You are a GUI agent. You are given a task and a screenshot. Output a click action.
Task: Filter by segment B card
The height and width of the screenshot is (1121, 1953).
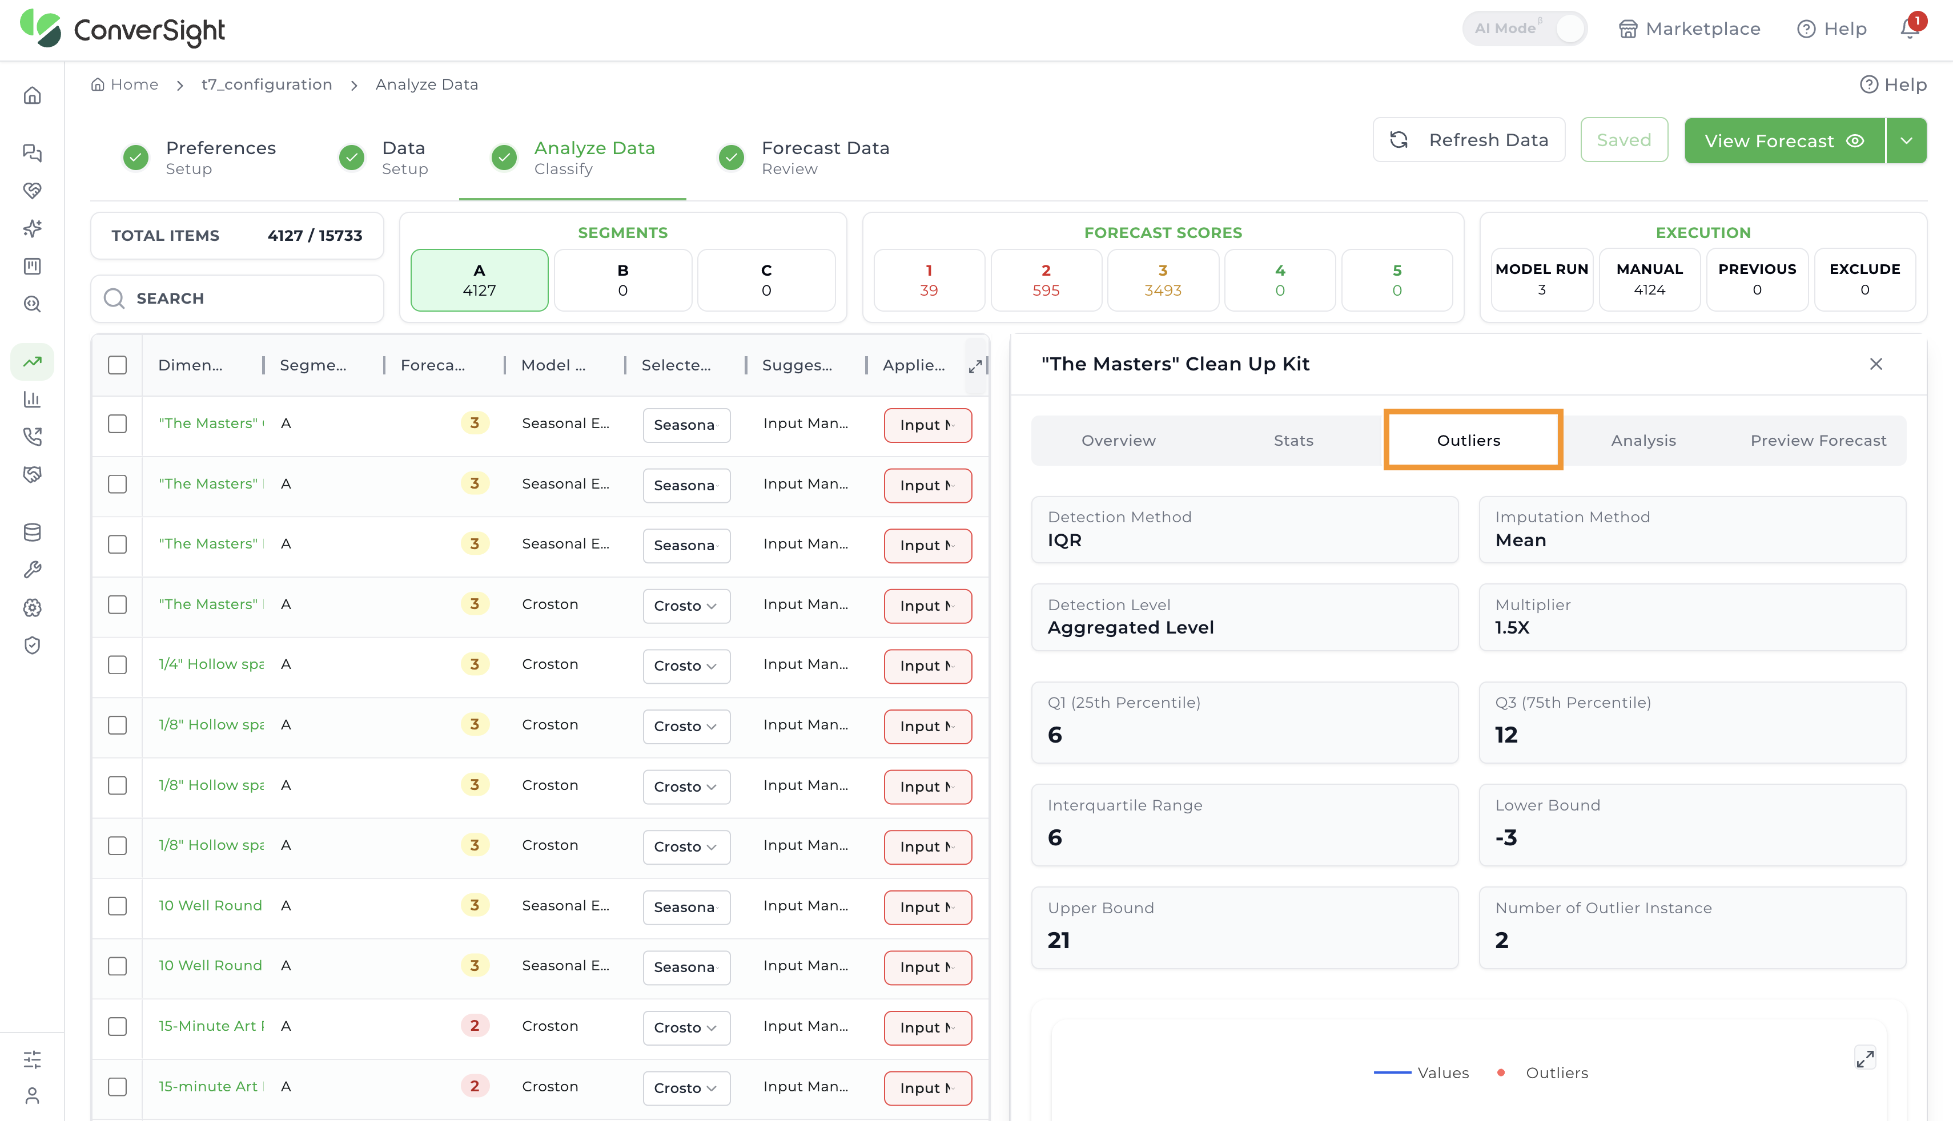tap(622, 280)
